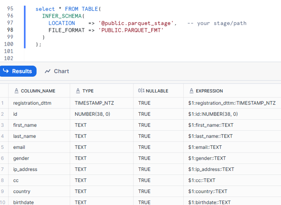Select the ip_address column name cell
Screen dimensions: 281x205
[x=25, y=169]
